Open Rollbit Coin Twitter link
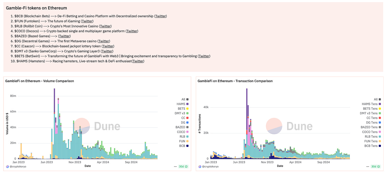 point(105,26)
